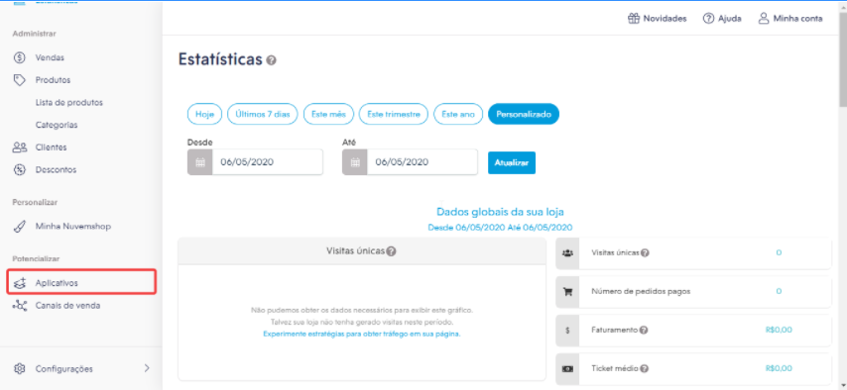Click the help icon next to Visitas únicas stat
Viewport: 847px width, 390px height.
click(645, 252)
